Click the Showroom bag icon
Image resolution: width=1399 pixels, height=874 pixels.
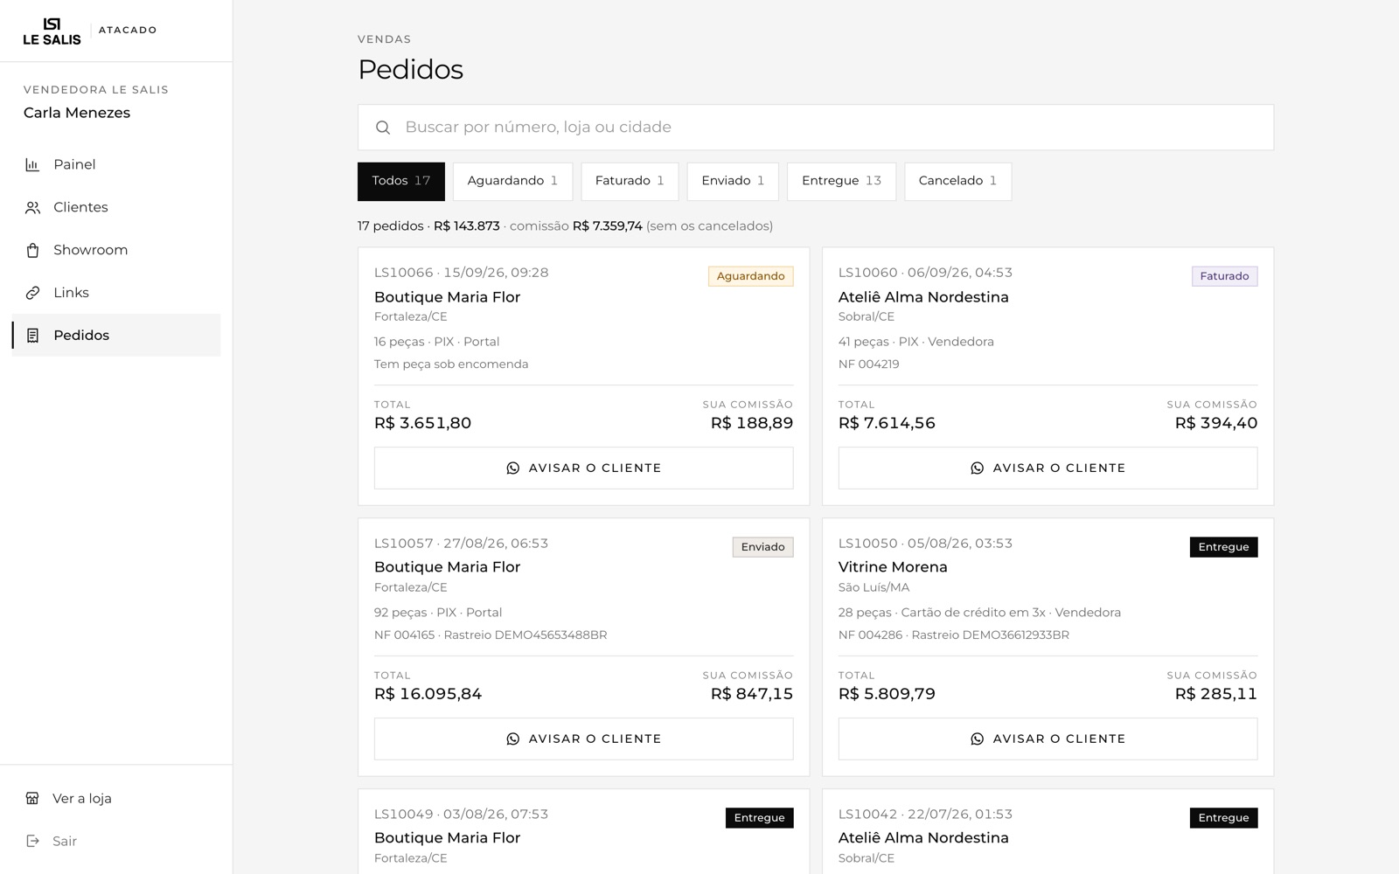[32, 250]
